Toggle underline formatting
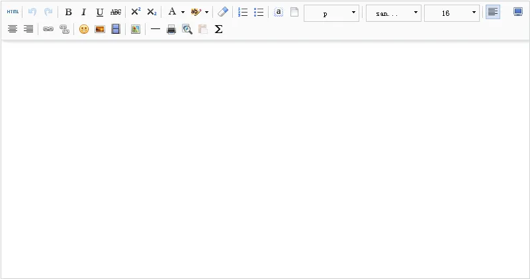The width and height of the screenshot is (530, 279). pyautogui.click(x=99, y=12)
